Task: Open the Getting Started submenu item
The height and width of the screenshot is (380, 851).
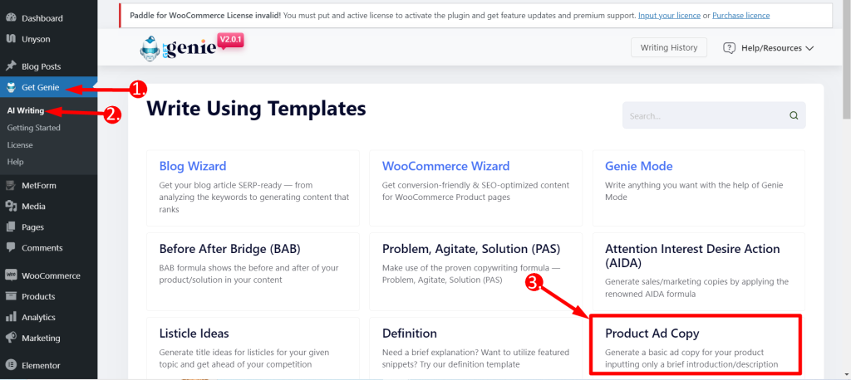Action: coord(33,128)
